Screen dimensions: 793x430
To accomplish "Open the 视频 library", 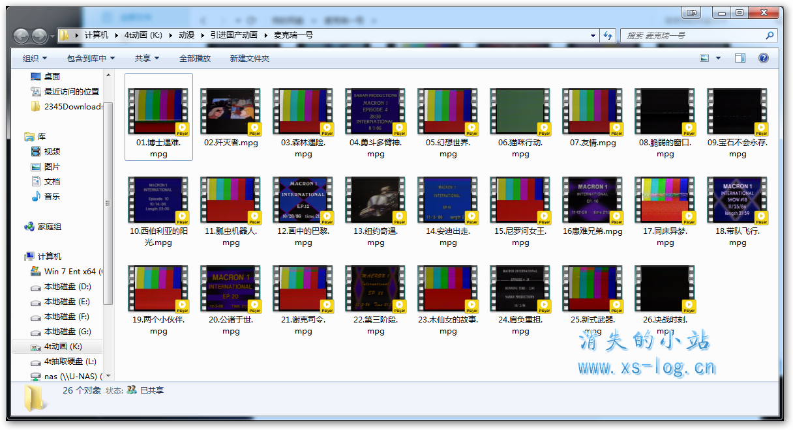I will pos(46,152).
